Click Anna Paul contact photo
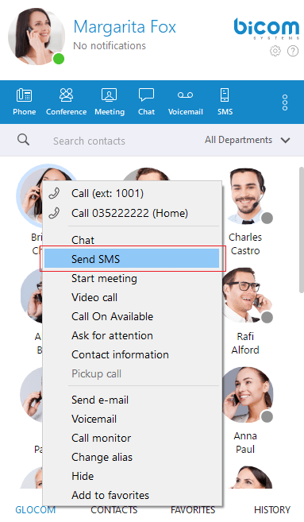The height and width of the screenshot is (522, 304). [247, 394]
